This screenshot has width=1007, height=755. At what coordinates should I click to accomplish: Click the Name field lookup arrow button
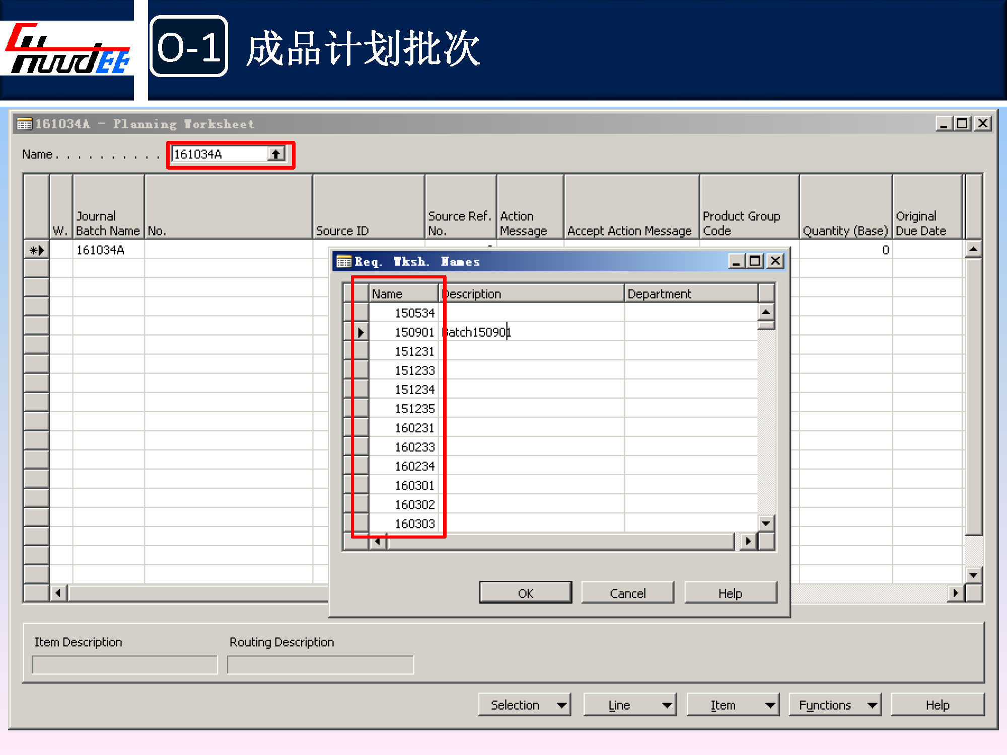pos(276,154)
